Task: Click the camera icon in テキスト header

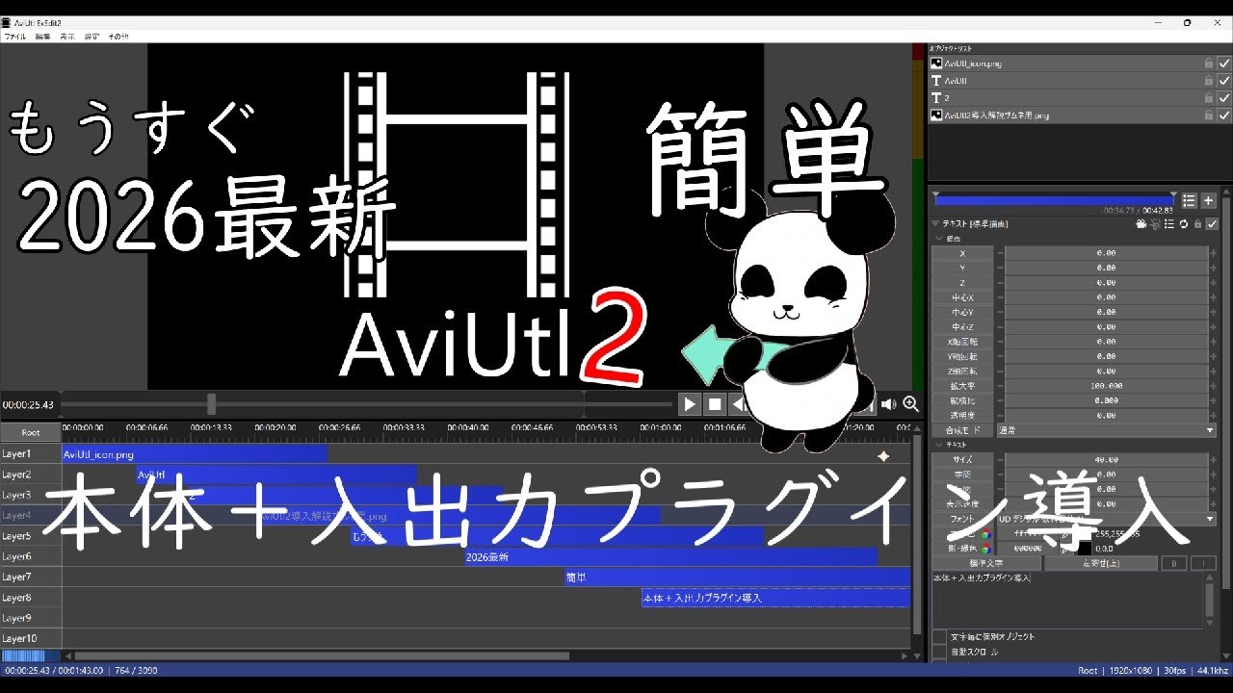Action: click(1141, 223)
